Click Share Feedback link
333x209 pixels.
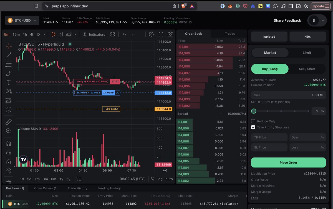(x=287, y=20)
